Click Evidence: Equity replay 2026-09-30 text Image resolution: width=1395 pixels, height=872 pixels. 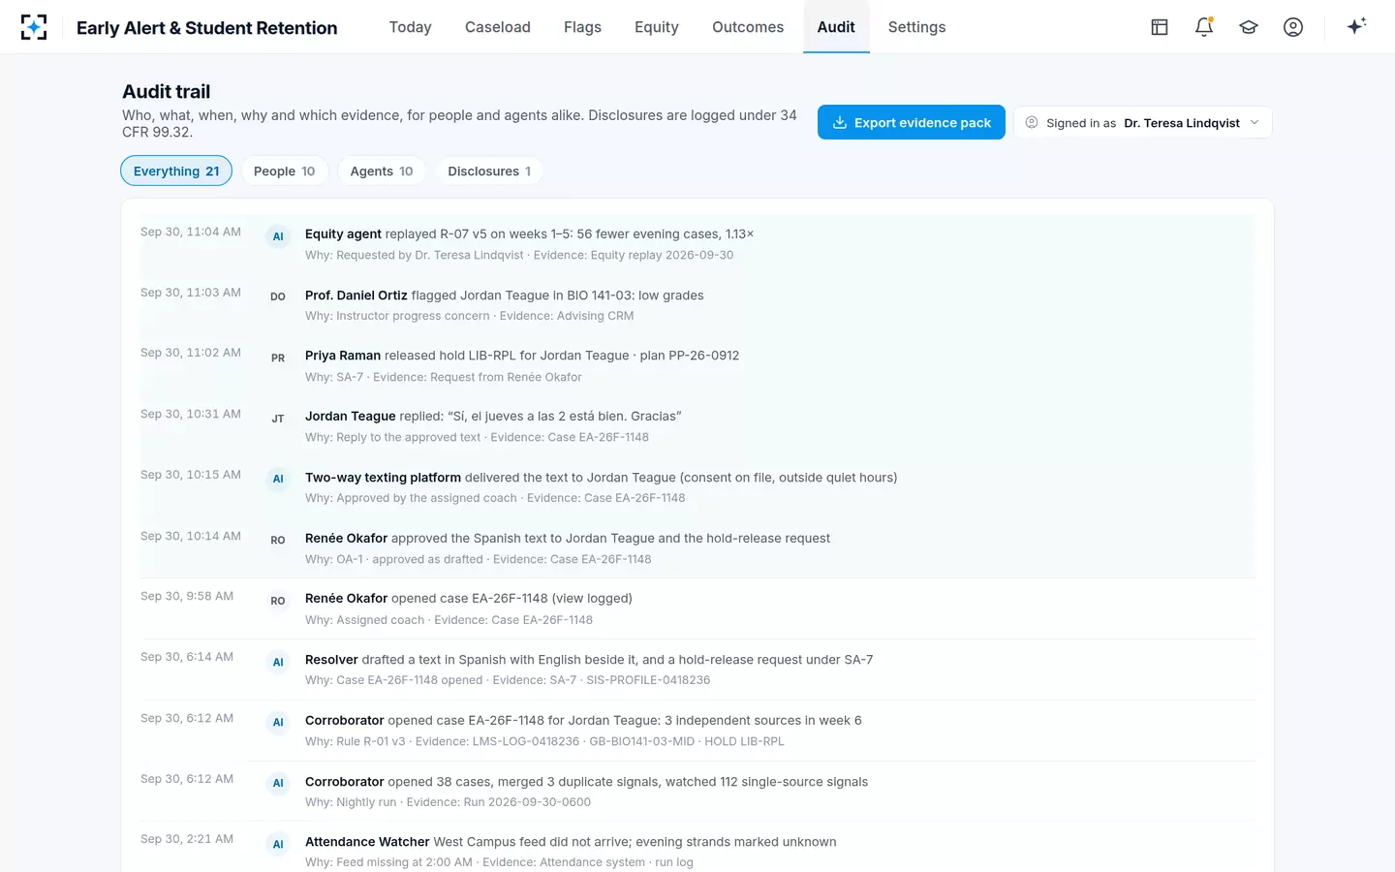[x=634, y=256]
